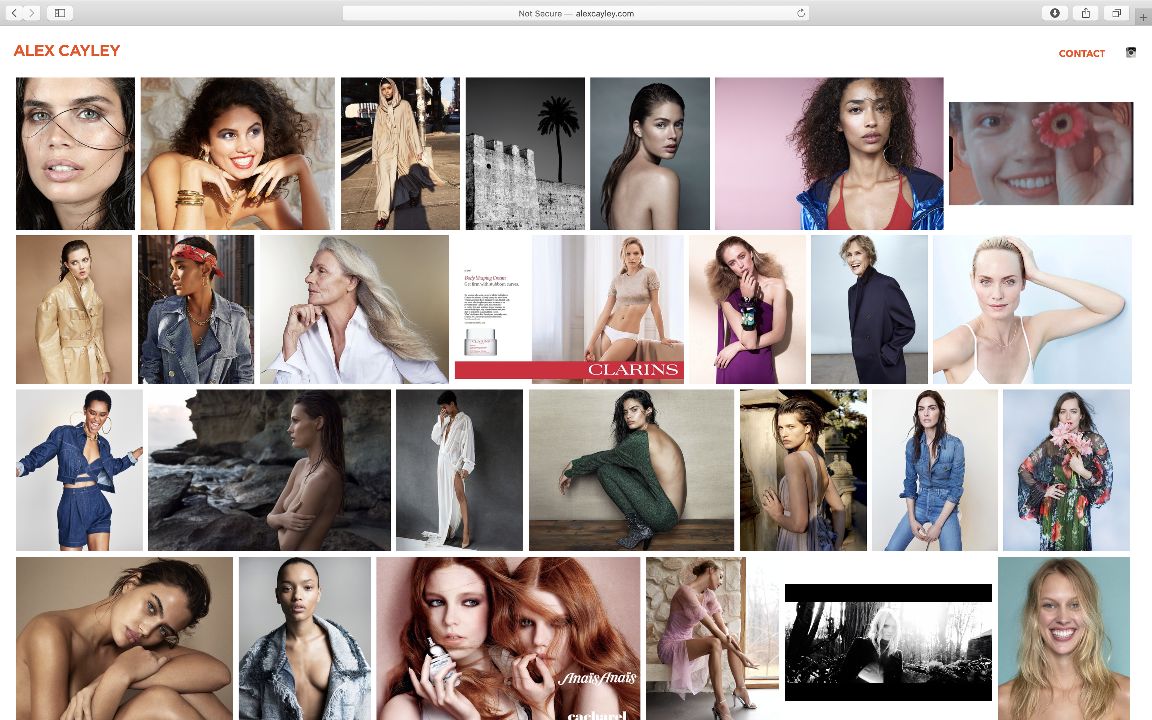Reload the page using the refresh icon
The image size is (1152, 720).
pyautogui.click(x=801, y=13)
